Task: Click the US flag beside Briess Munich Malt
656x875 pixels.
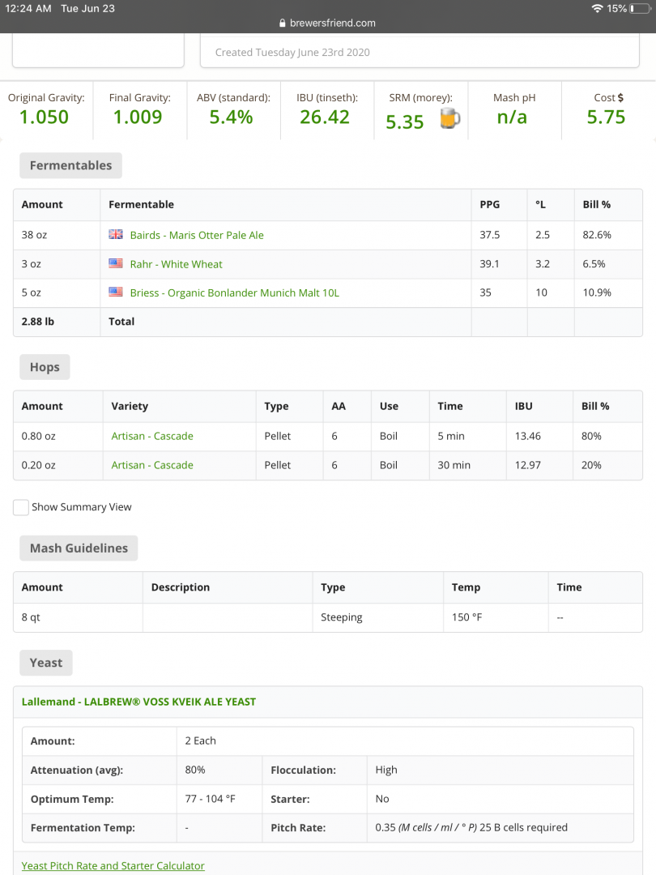Action: [116, 293]
